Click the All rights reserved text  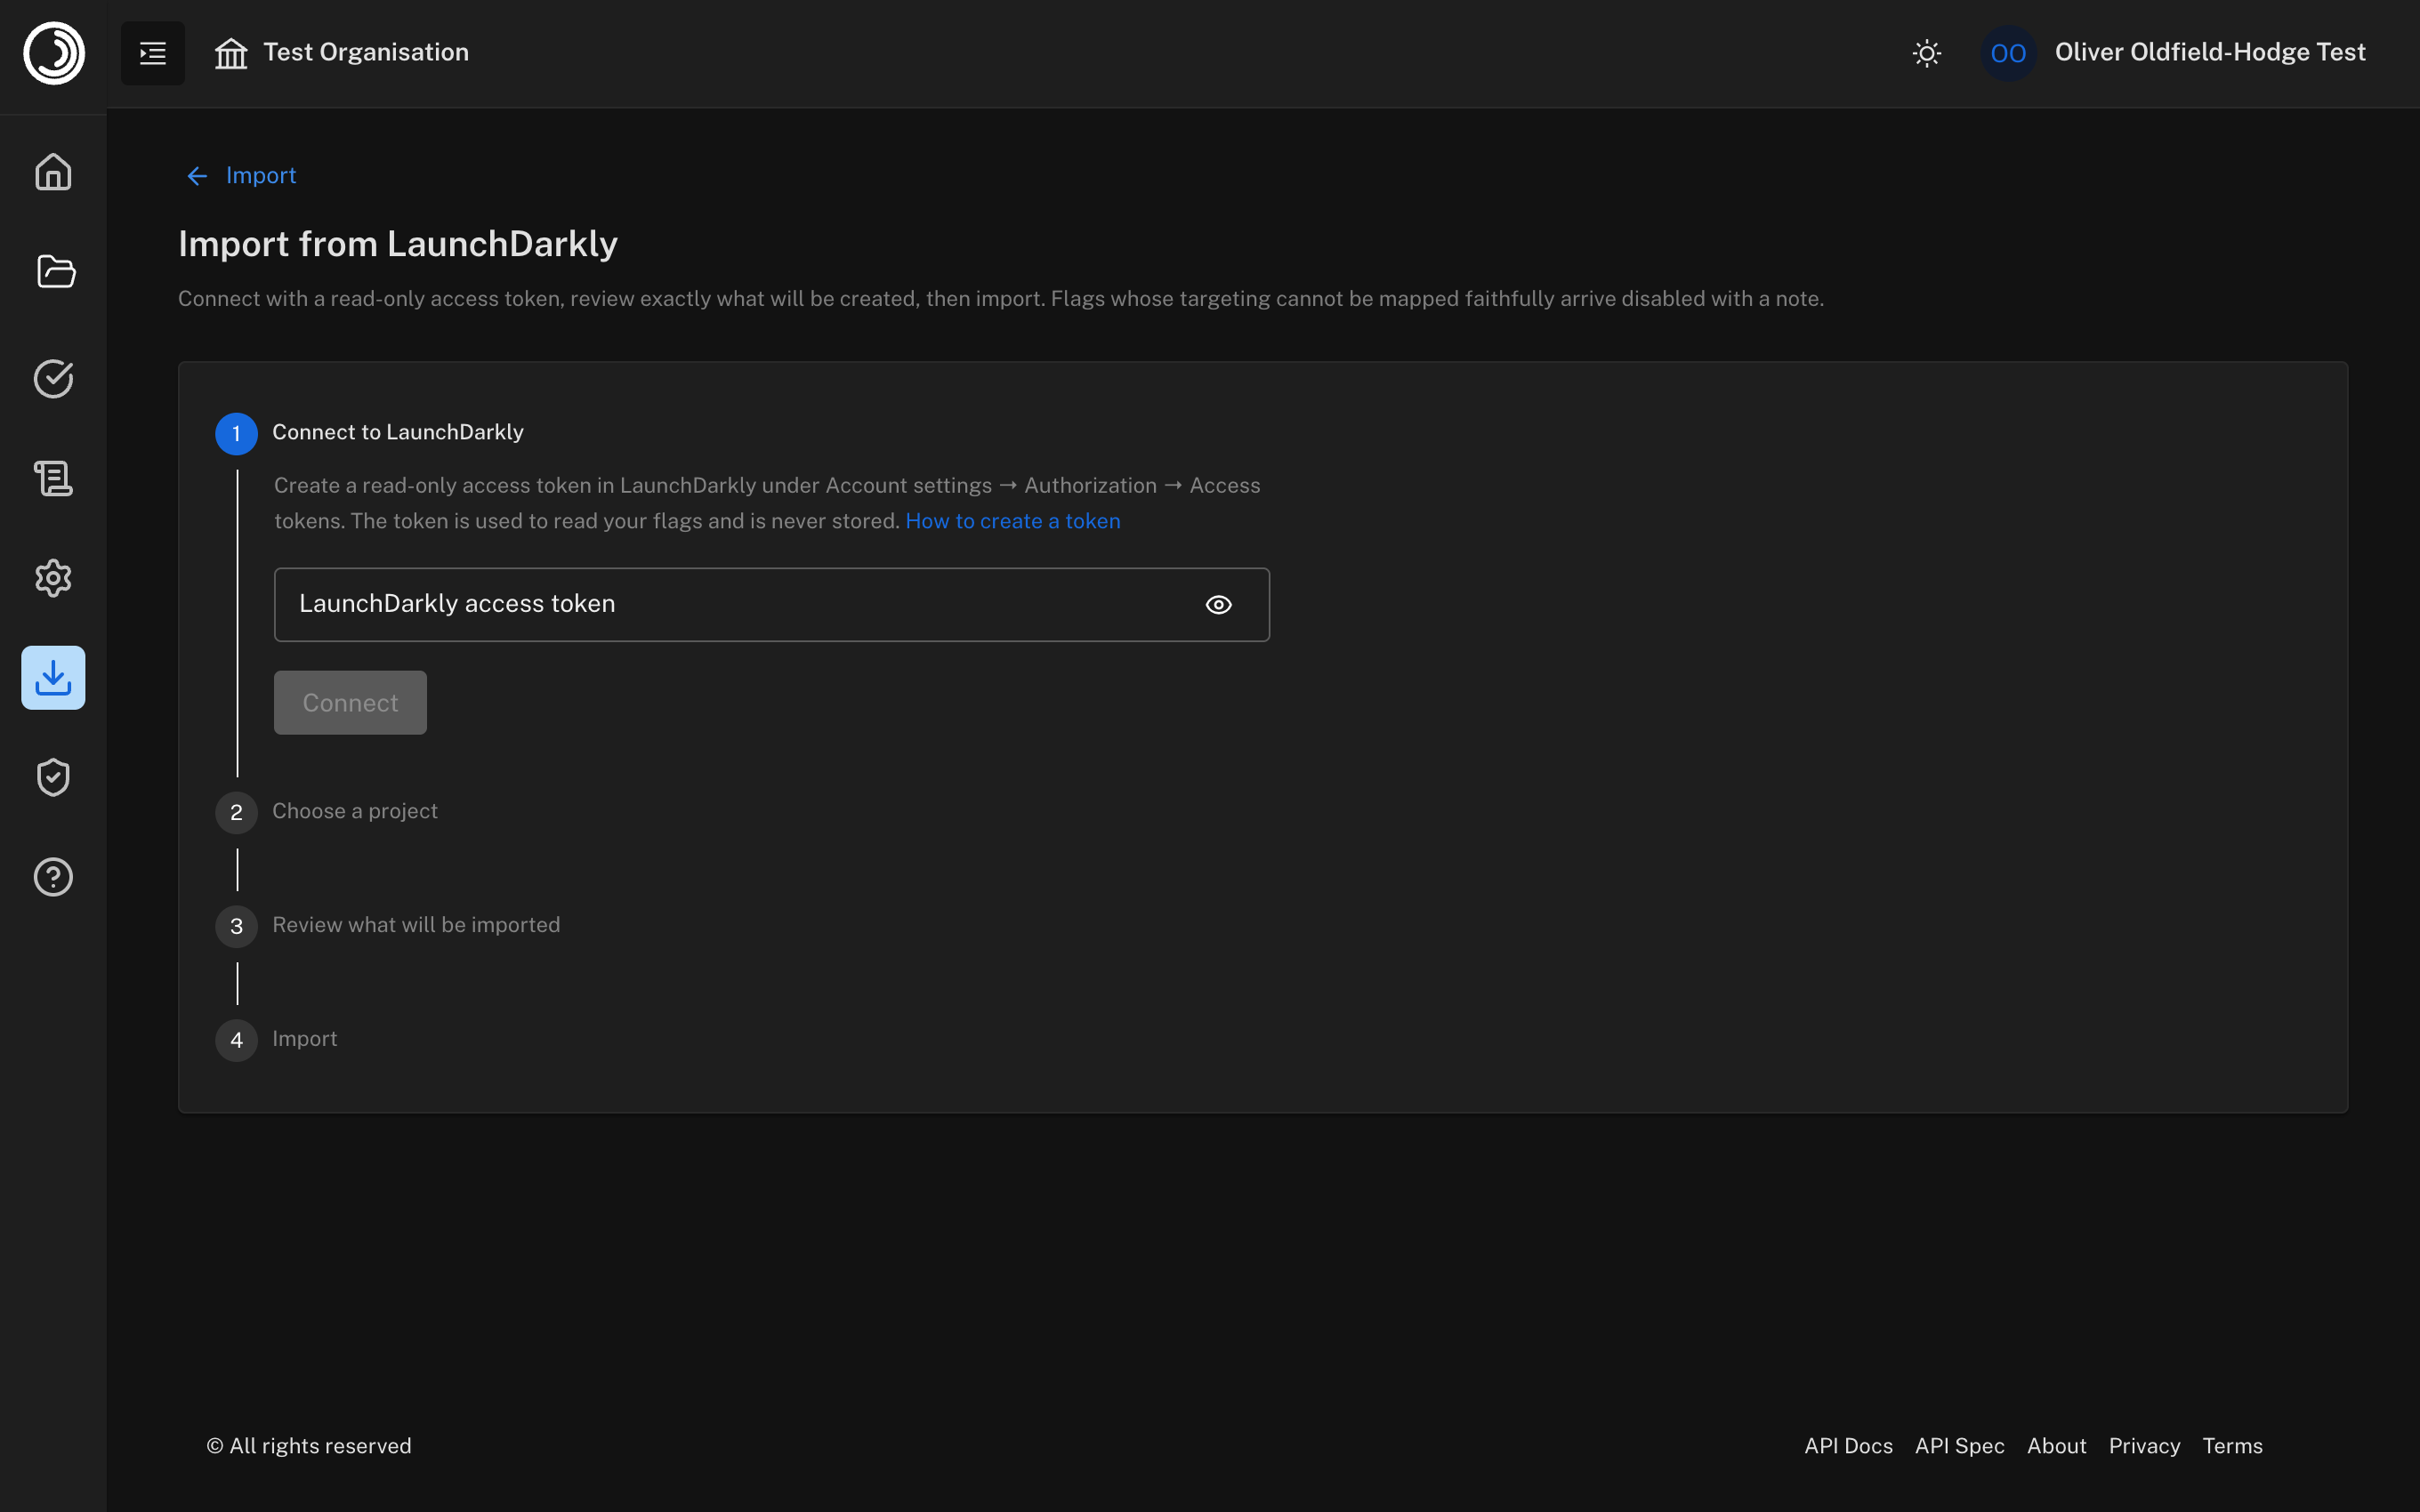coord(309,1446)
